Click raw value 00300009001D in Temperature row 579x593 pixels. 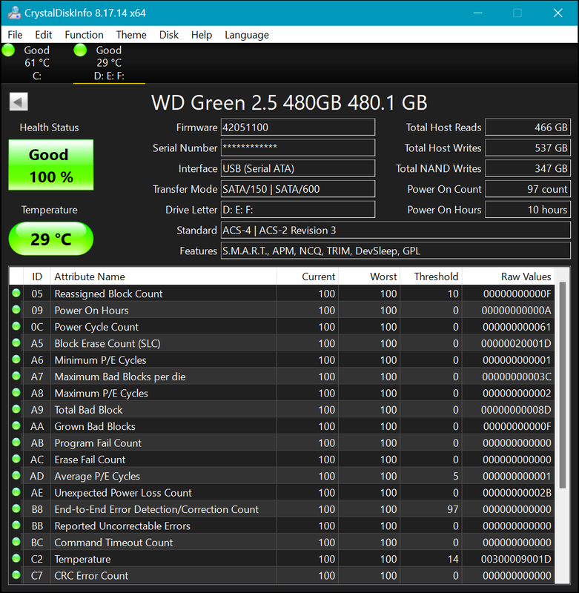(516, 559)
